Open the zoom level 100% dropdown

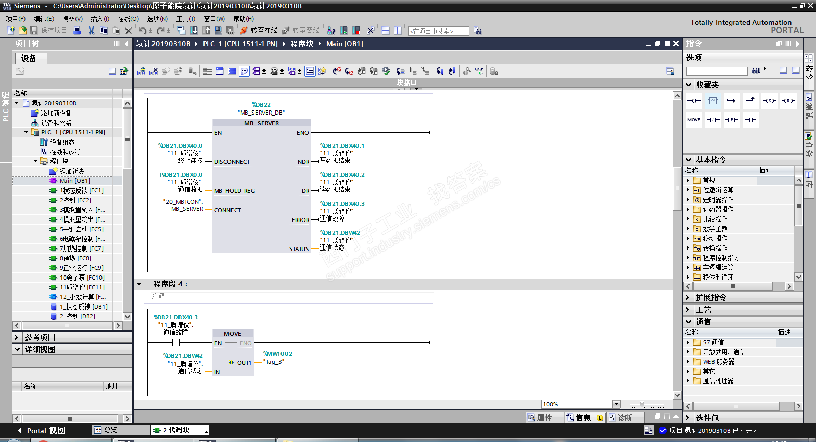(x=616, y=404)
